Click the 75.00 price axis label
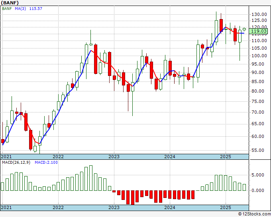The width and height of the screenshot is (271, 217). [x=258, y=101]
